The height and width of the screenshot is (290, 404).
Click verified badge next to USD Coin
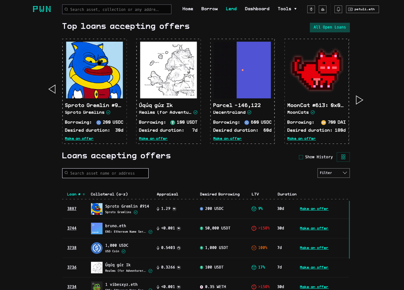(x=123, y=251)
